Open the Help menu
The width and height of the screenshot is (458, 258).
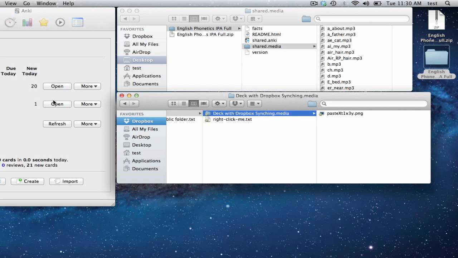click(x=68, y=3)
